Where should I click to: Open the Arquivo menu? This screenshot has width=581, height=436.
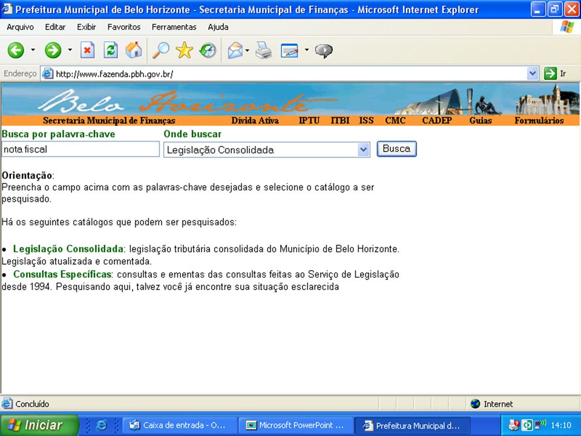point(20,27)
